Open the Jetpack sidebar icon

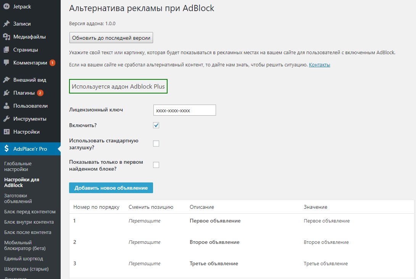(7, 6)
